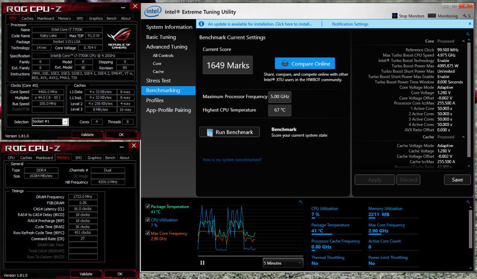477x279 pixels.
Task: Select All Controls under Advanced Tuning
Action: coord(163,56)
